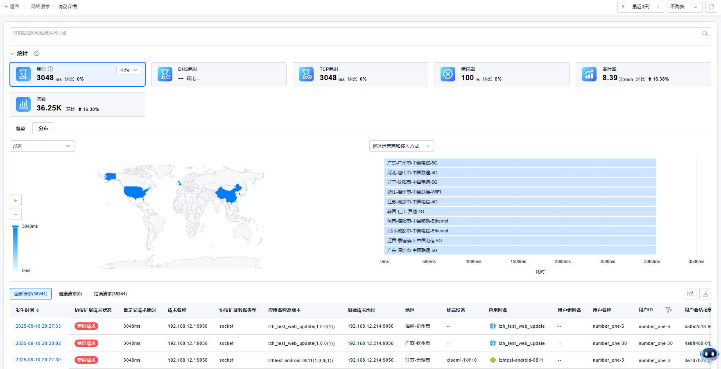Open the 2025-09-10 20:27:33 request link
This screenshot has height=369, width=721.
[x=38, y=326]
